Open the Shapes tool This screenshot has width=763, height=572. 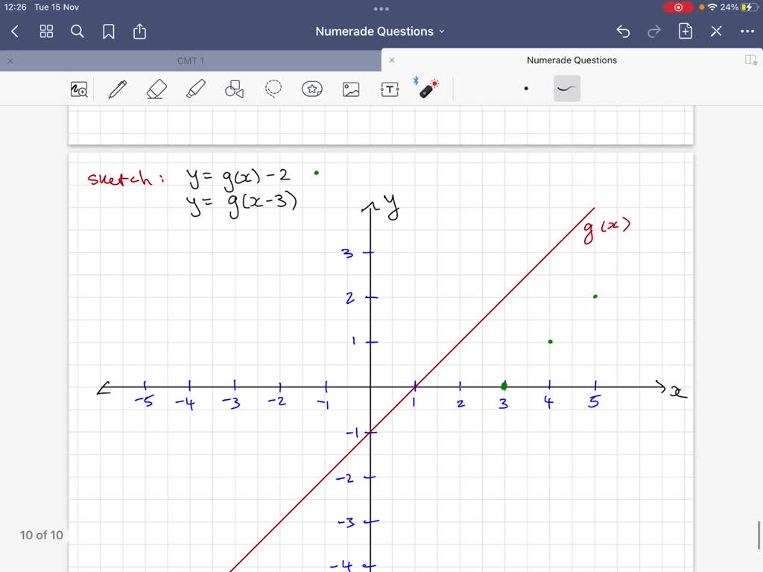pos(234,89)
